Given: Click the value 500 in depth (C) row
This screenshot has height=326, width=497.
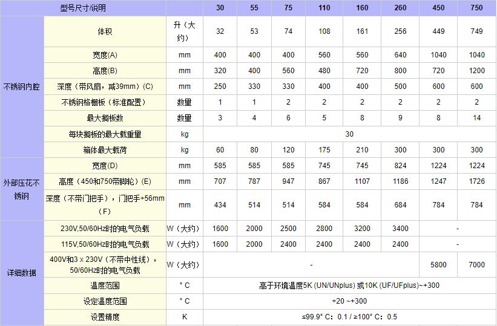Looking at the screenshot, I should point(400,86).
